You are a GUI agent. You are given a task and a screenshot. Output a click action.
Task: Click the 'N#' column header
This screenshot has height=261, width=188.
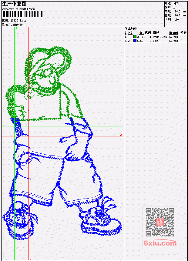(x=130, y=33)
